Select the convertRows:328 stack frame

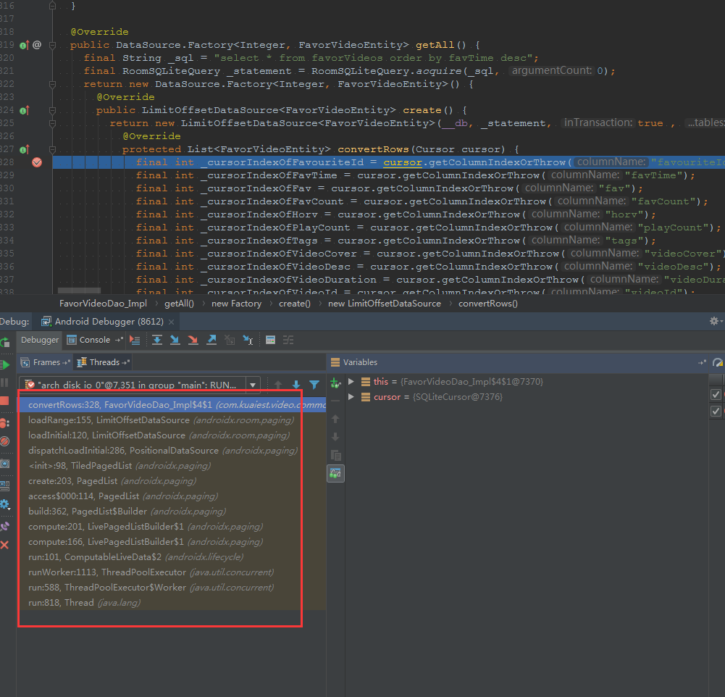(x=172, y=405)
